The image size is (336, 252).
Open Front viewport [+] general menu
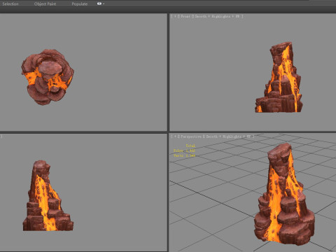tap(175, 16)
